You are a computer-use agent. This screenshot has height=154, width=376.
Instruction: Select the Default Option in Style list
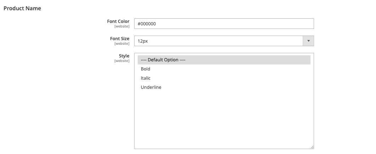[x=163, y=60]
